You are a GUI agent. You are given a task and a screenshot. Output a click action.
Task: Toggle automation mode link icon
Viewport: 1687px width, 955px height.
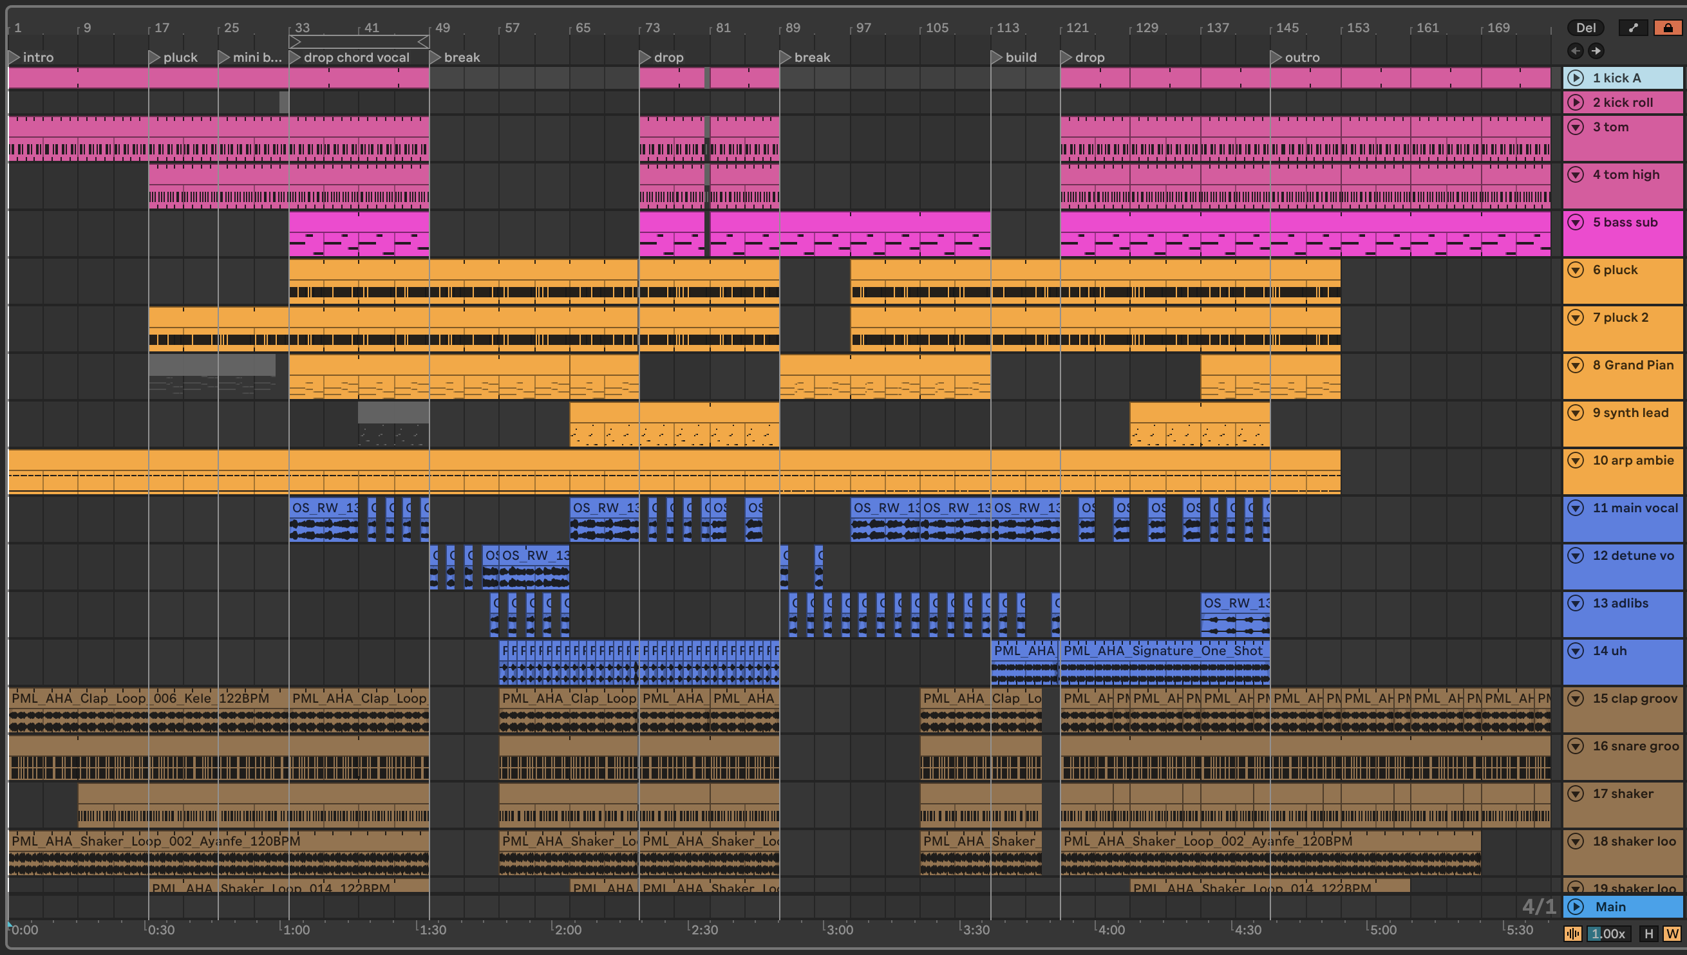[x=1633, y=28]
